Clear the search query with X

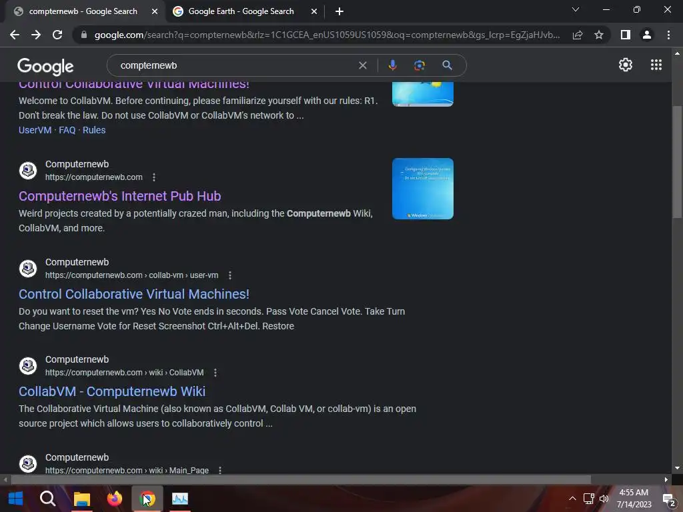(x=362, y=65)
